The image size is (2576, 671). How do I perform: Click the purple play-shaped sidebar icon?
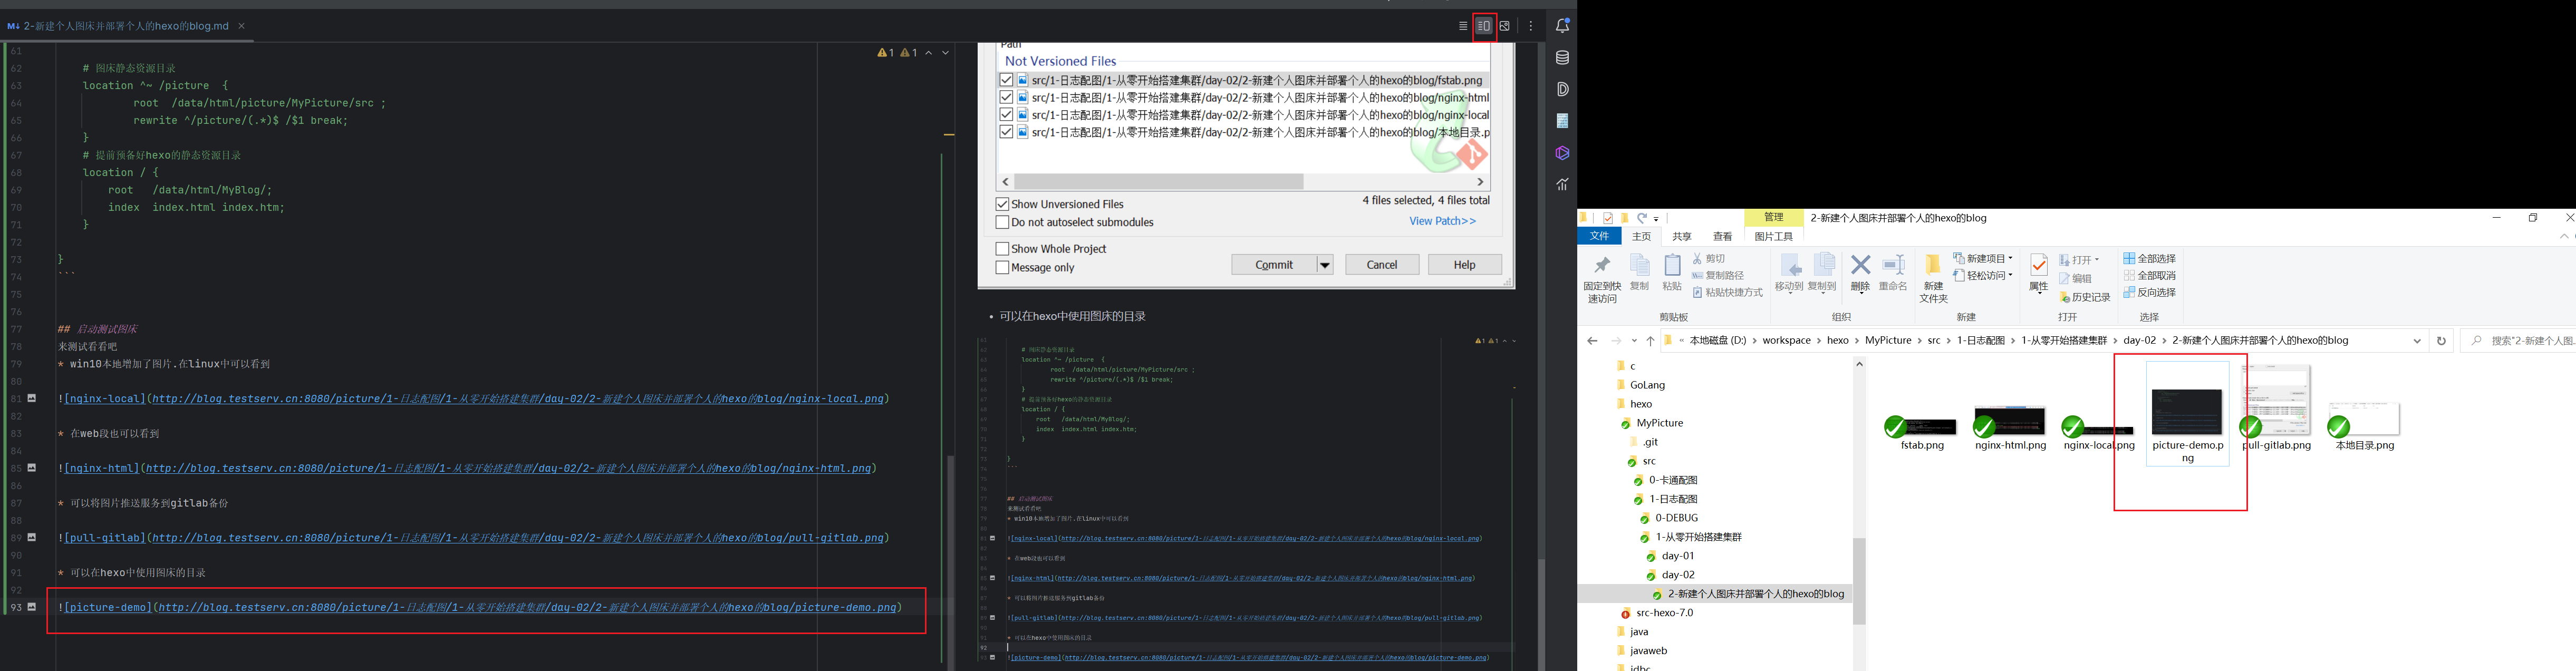click(x=1562, y=153)
